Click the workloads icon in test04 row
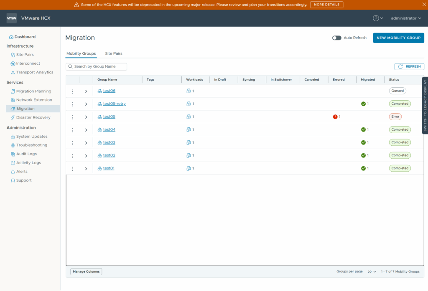This screenshot has height=291, width=428. coord(189,130)
